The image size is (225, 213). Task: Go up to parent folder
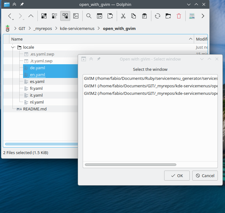[31, 16]
